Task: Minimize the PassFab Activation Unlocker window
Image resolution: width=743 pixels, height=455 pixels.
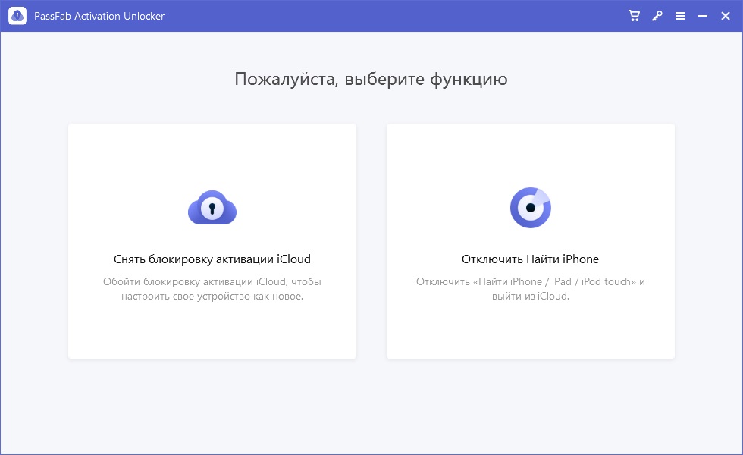Action: point(703,16)
